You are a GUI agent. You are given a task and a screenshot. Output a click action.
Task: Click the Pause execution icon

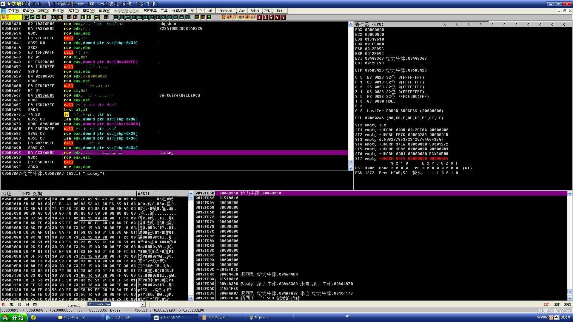pyautogui.click(x=60, y=17)
